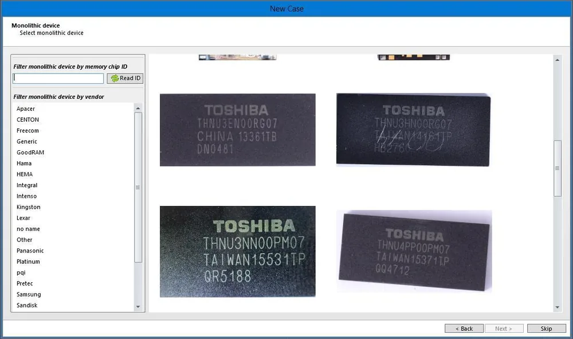Choose Lexar vendor
Image resolution: width=573 pixels, height=339 pixels.
pos(23,218)
